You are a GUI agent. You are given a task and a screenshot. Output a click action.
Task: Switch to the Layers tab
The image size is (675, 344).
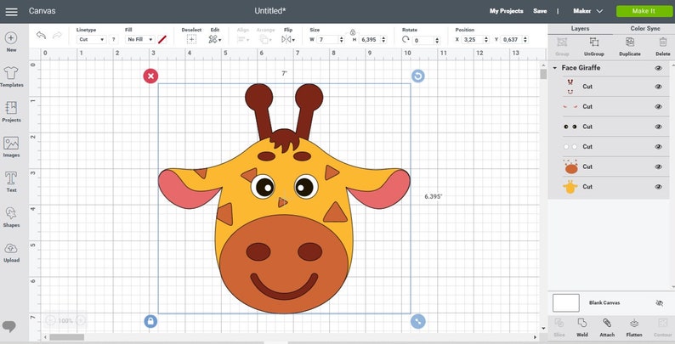coord(580,28)
